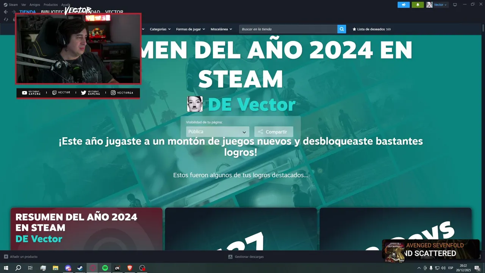This screenshot has height=273, width=485.
Task: Click the back navigation arrow
Action: (6, 12)
